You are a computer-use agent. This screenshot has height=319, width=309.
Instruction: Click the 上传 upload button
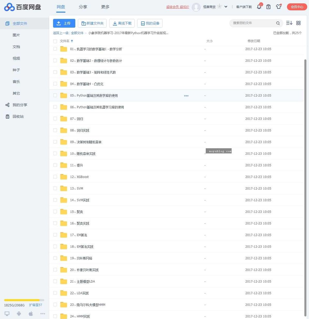pyautogui.click(x=64, y=23)
